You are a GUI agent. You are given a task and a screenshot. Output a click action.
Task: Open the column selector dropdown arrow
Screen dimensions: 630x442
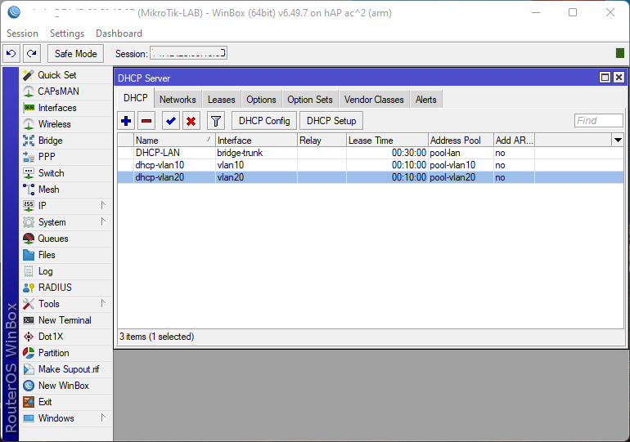click(x=618, y=141)
